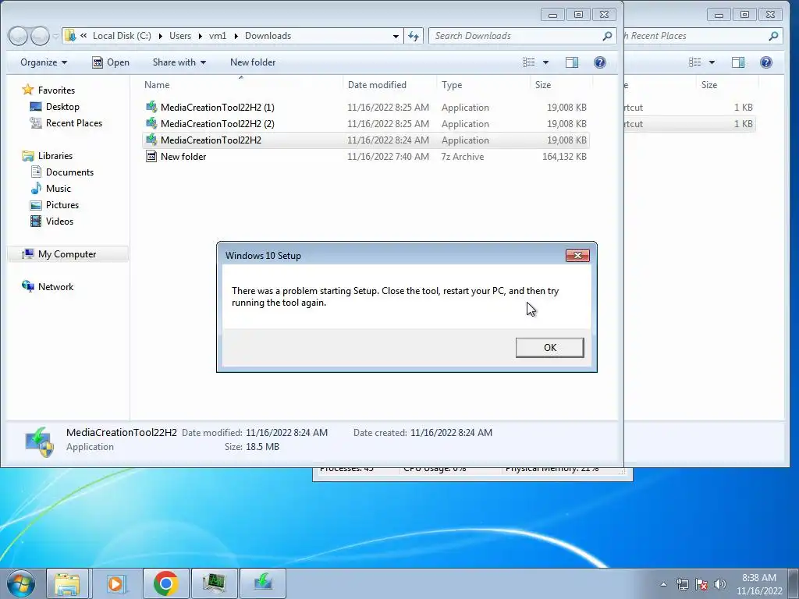Click icon of MediaCreationTool22H2 (2)

[x=151, y=123]
